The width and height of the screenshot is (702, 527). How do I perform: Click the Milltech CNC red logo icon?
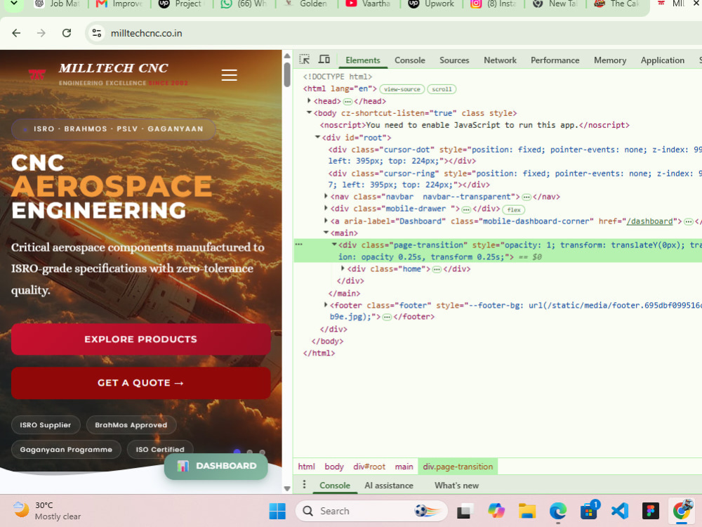coord(37,74)
